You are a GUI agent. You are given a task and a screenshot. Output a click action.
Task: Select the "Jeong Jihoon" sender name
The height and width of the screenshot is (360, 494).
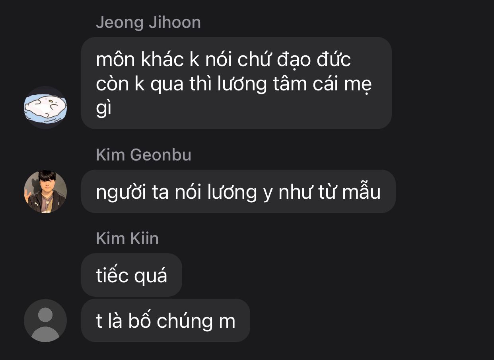point(148,22)
